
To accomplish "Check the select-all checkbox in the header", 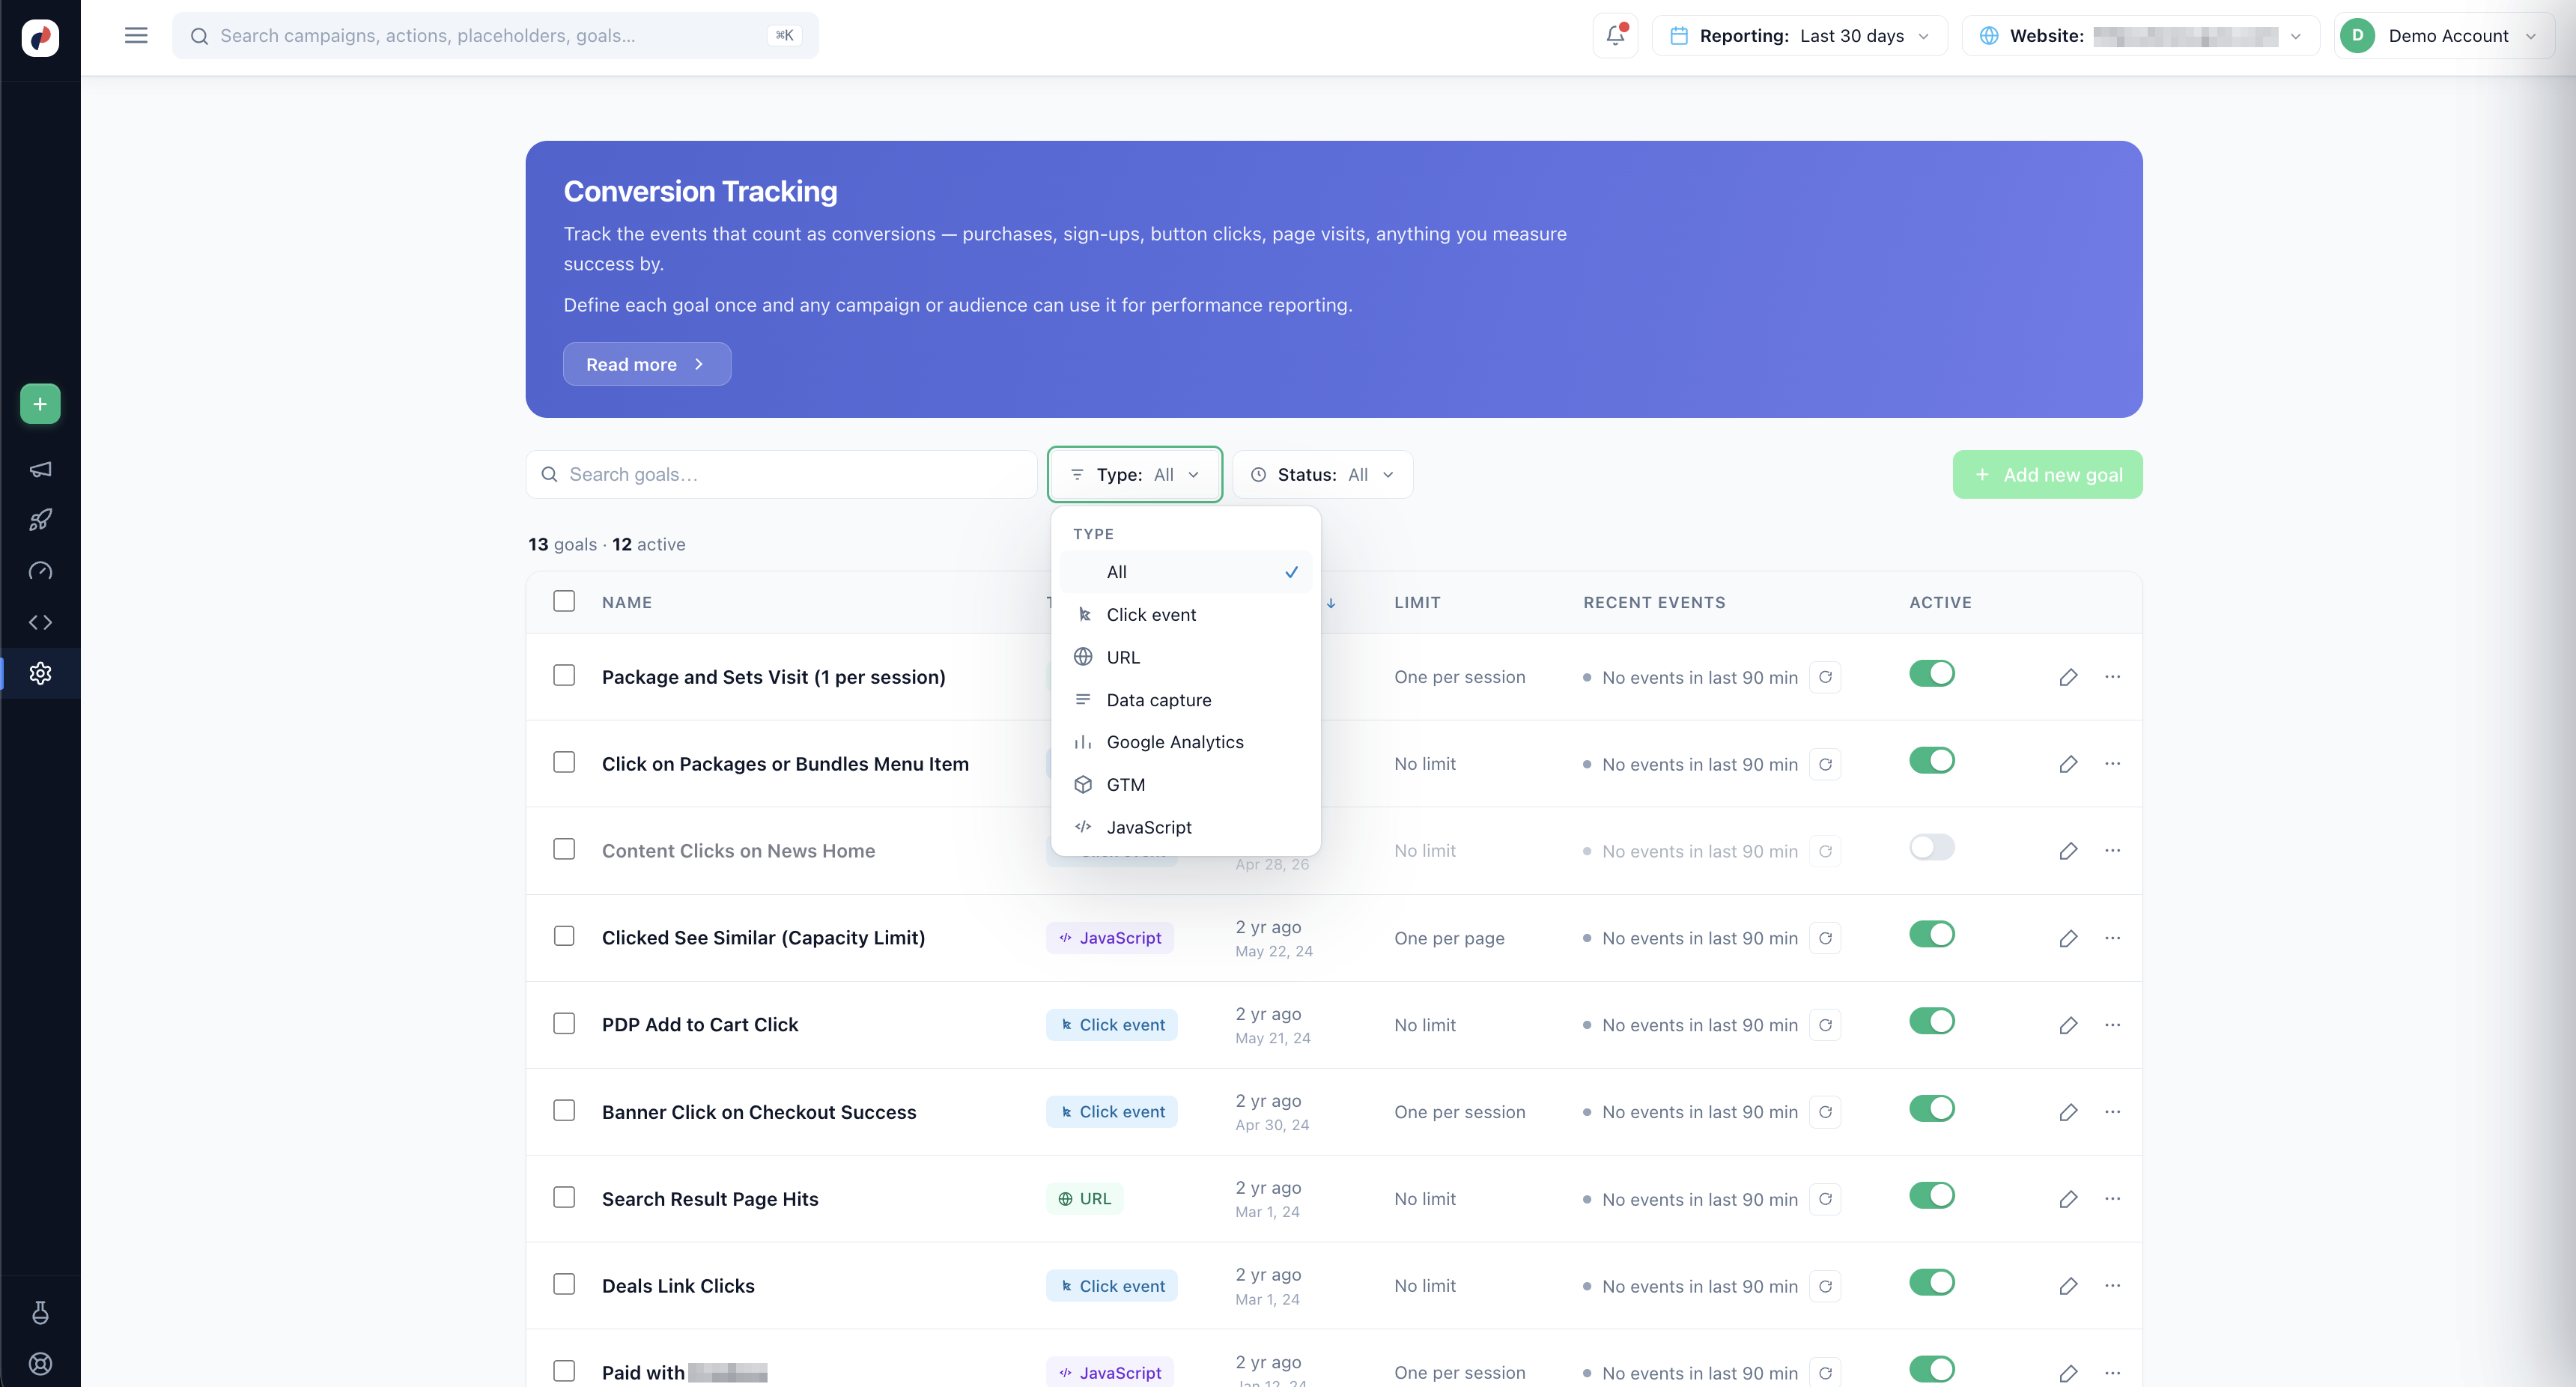I will [564, 601].
